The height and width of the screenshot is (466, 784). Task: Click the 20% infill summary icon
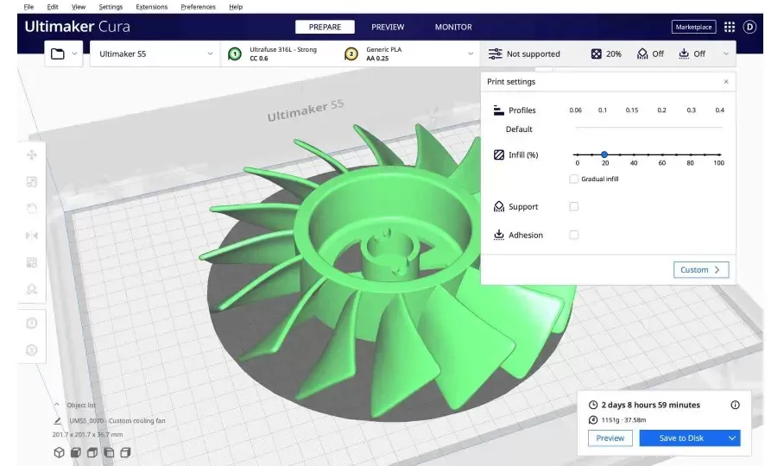pos(596,54)
